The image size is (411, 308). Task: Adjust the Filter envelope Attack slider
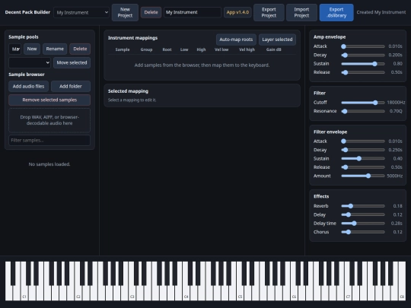(x=363, y=141)
